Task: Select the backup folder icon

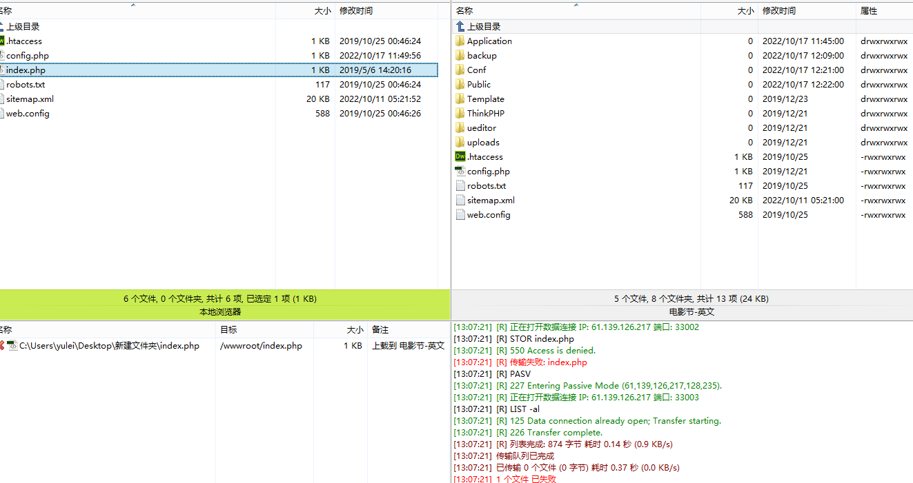Action: click(460, 56)
